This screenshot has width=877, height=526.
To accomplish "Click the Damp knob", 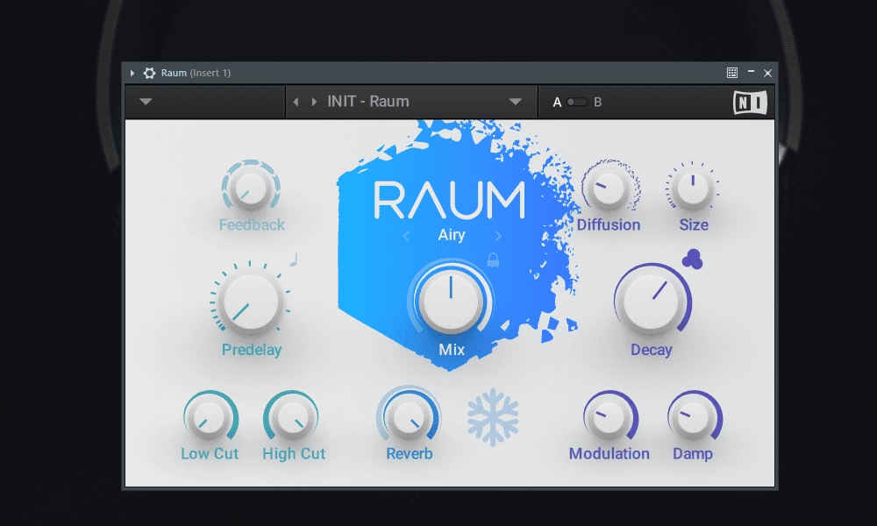I will tap(693, 419).
